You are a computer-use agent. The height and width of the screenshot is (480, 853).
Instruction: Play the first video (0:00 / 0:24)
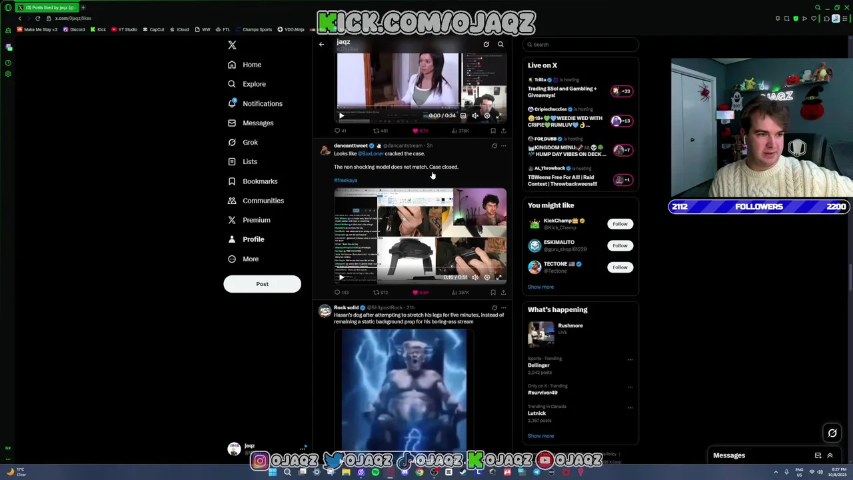(x=342, y=115)
